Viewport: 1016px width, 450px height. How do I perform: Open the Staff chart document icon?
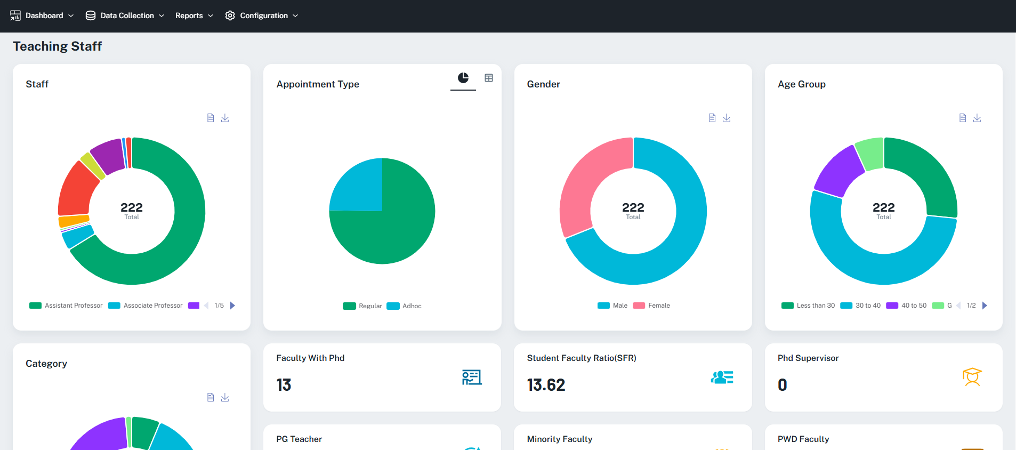pyautogui.click(x=211, y=118)
